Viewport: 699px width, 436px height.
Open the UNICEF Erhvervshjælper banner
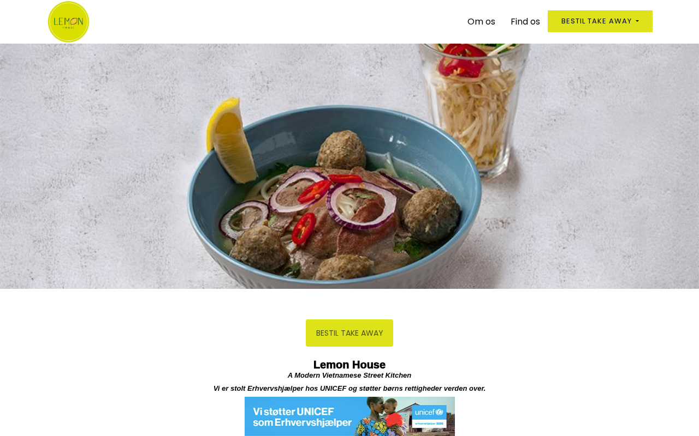click(x=349, y=416)
